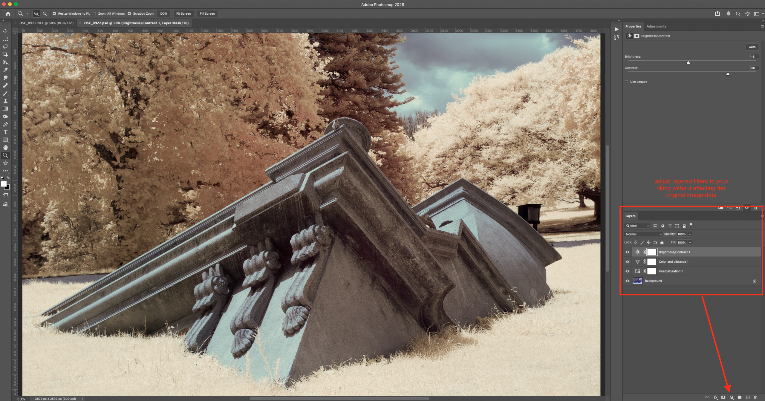Select the Clone Stamp tool

point(5,101)
